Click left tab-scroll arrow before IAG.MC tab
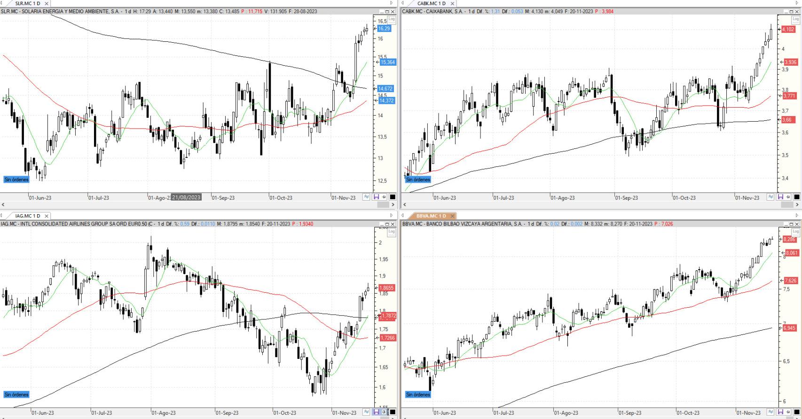This screenshot has height=419, width=802. [2, 216]
